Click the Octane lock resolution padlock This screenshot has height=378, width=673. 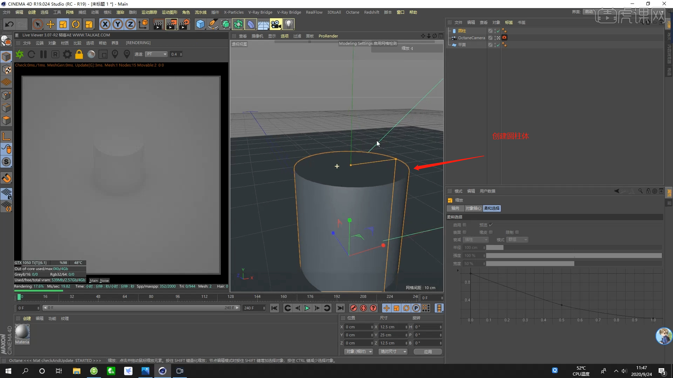click(79, 54)
